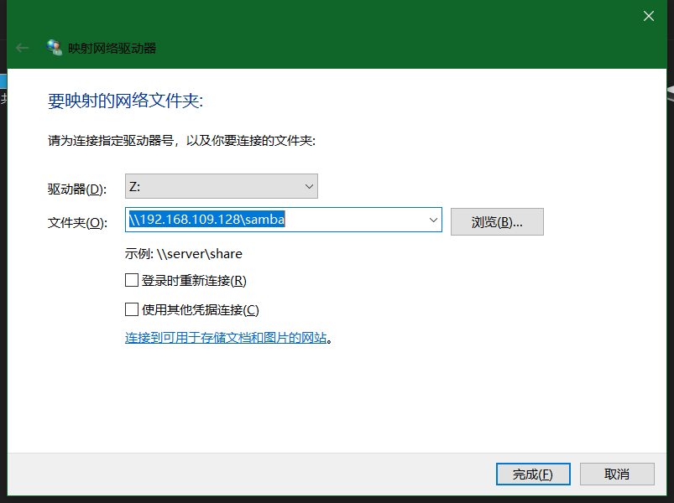This screenshot has height=503, width=674.
Task: Click the example text \\server\share
Action: tap(185, 253)
